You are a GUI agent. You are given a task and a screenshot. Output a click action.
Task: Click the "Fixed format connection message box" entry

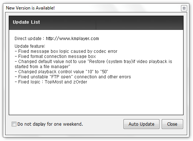[x=55, y=56]
